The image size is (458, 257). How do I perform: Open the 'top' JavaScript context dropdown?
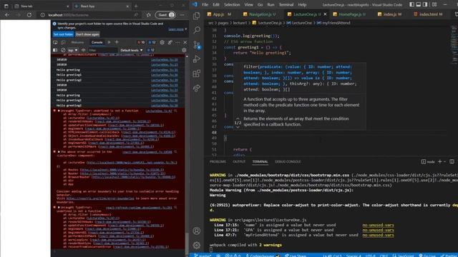73,50
